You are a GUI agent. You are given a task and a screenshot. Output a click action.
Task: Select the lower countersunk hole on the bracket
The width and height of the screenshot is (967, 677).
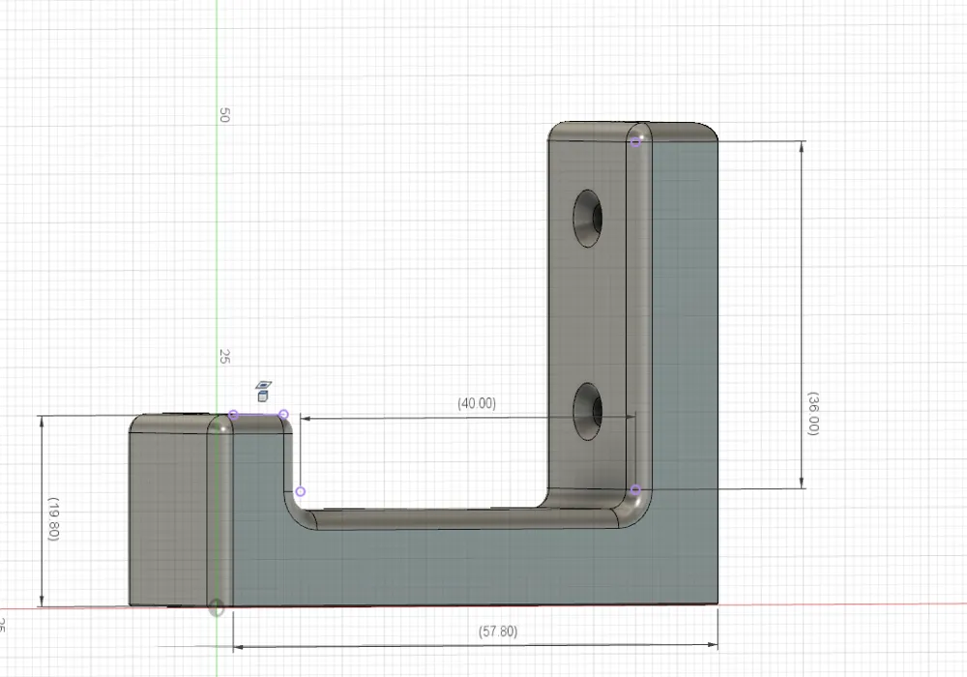[588, 410]
